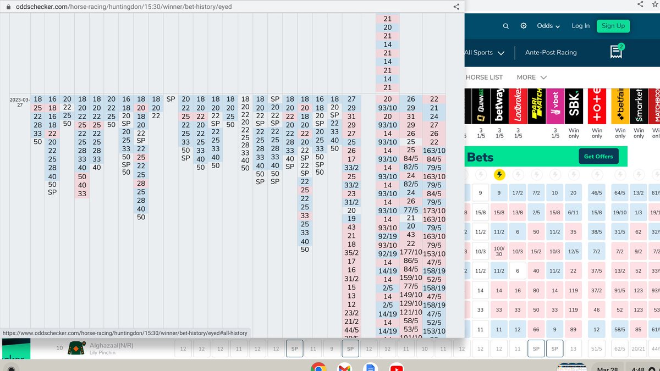This screenshot has height=371, width=660.
Task: Open Gmail from the taskbar
Action: pyautogui.click(x=344, y=369)
